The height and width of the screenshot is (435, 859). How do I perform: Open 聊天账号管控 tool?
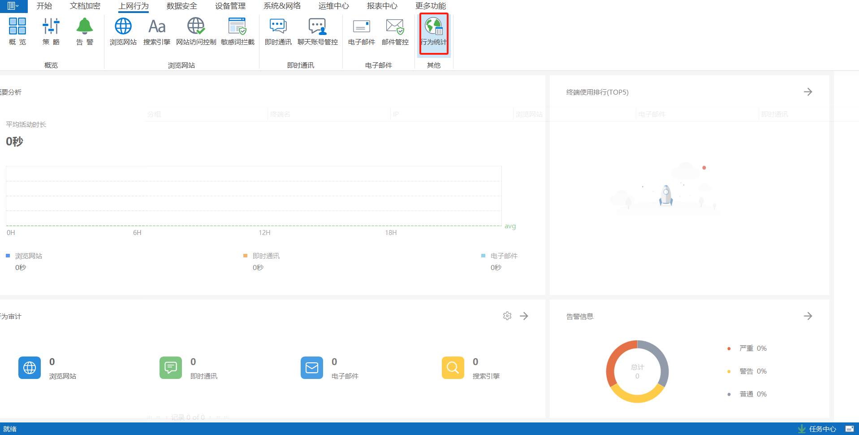(x=317, y=31)
